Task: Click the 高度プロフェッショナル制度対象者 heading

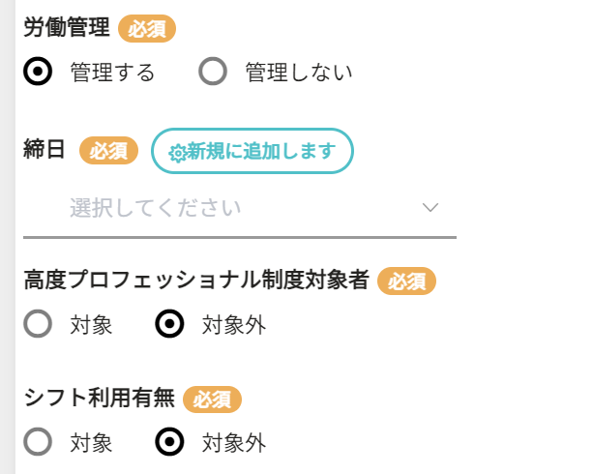Action: coord(196,281)
